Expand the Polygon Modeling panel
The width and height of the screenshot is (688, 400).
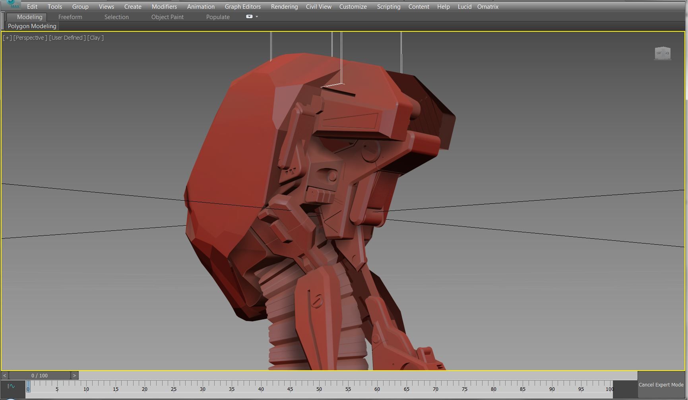[32, 26]
